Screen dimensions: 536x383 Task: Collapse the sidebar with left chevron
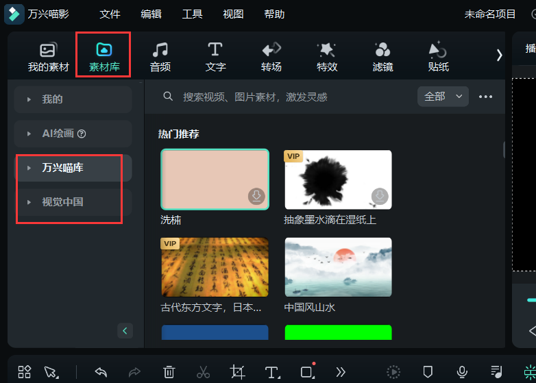125,331
